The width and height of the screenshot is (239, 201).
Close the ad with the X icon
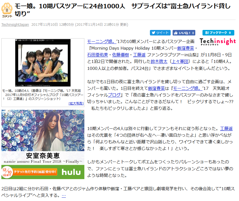82,112
